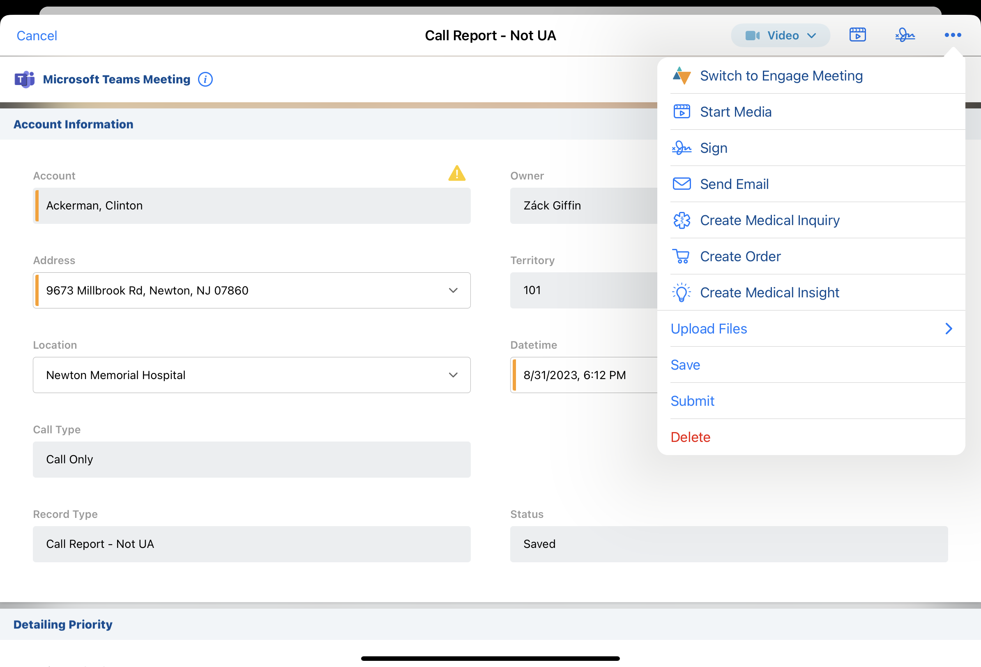981x667 pixels.
Task: Open the three-dot more options menu
Action: click(952, 35)
